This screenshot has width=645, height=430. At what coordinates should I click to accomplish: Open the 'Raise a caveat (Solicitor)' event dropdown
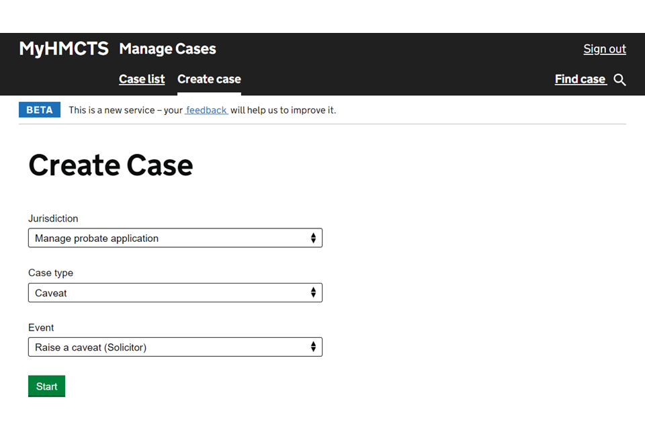pos(175,347)
